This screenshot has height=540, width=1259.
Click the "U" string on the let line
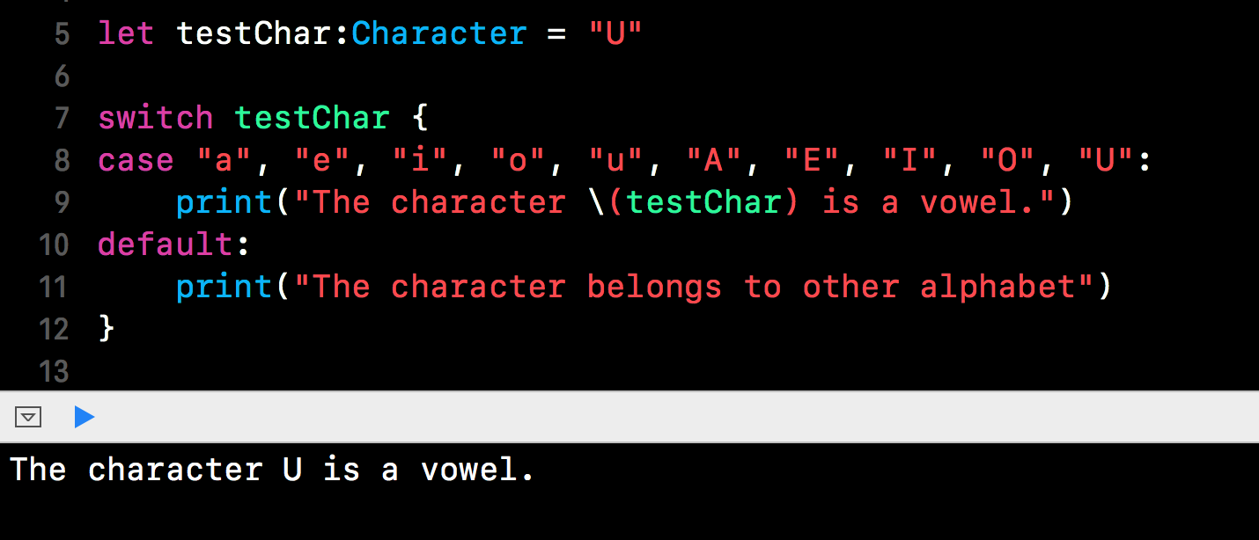615,34
